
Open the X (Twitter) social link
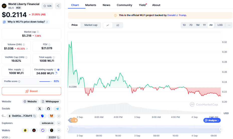[40, 109]
